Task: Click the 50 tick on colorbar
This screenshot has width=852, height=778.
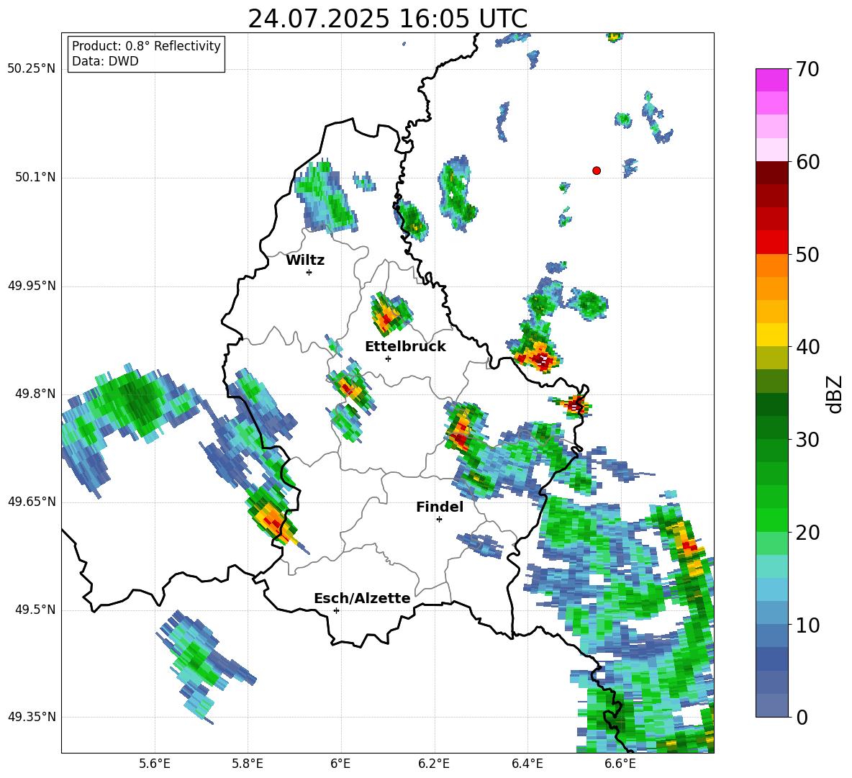Action: pos(807,255)
